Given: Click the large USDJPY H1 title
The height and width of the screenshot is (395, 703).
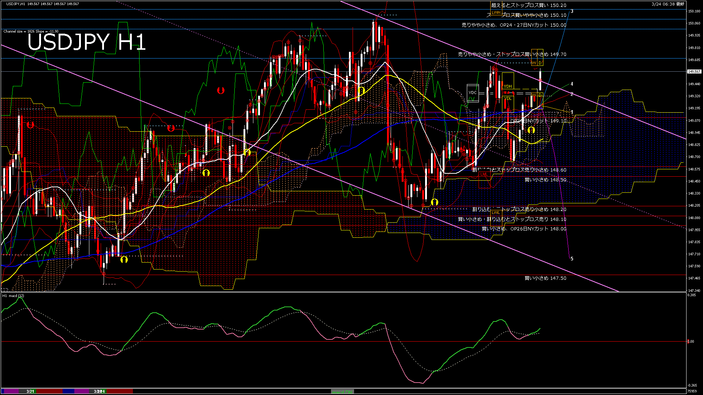Looking at the screenshot, I should pos(86,42).
